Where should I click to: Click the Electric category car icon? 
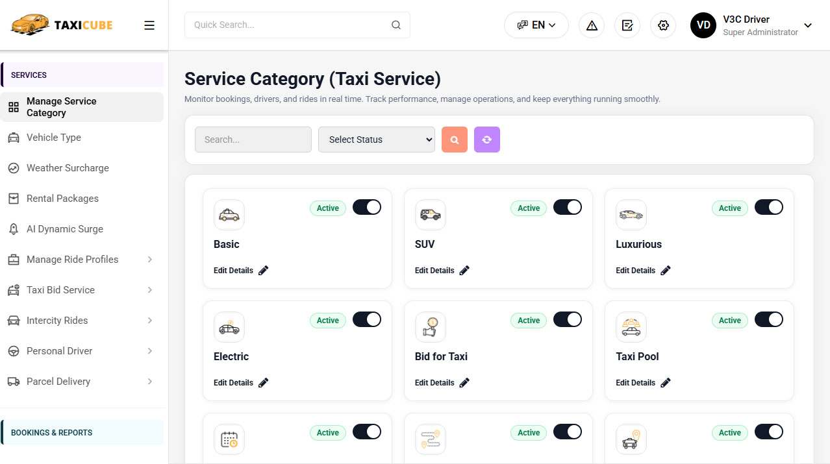point(229,327)
